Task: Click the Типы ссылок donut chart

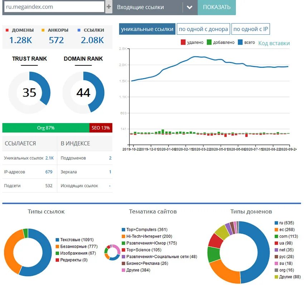Action: (x=28, y=252)
